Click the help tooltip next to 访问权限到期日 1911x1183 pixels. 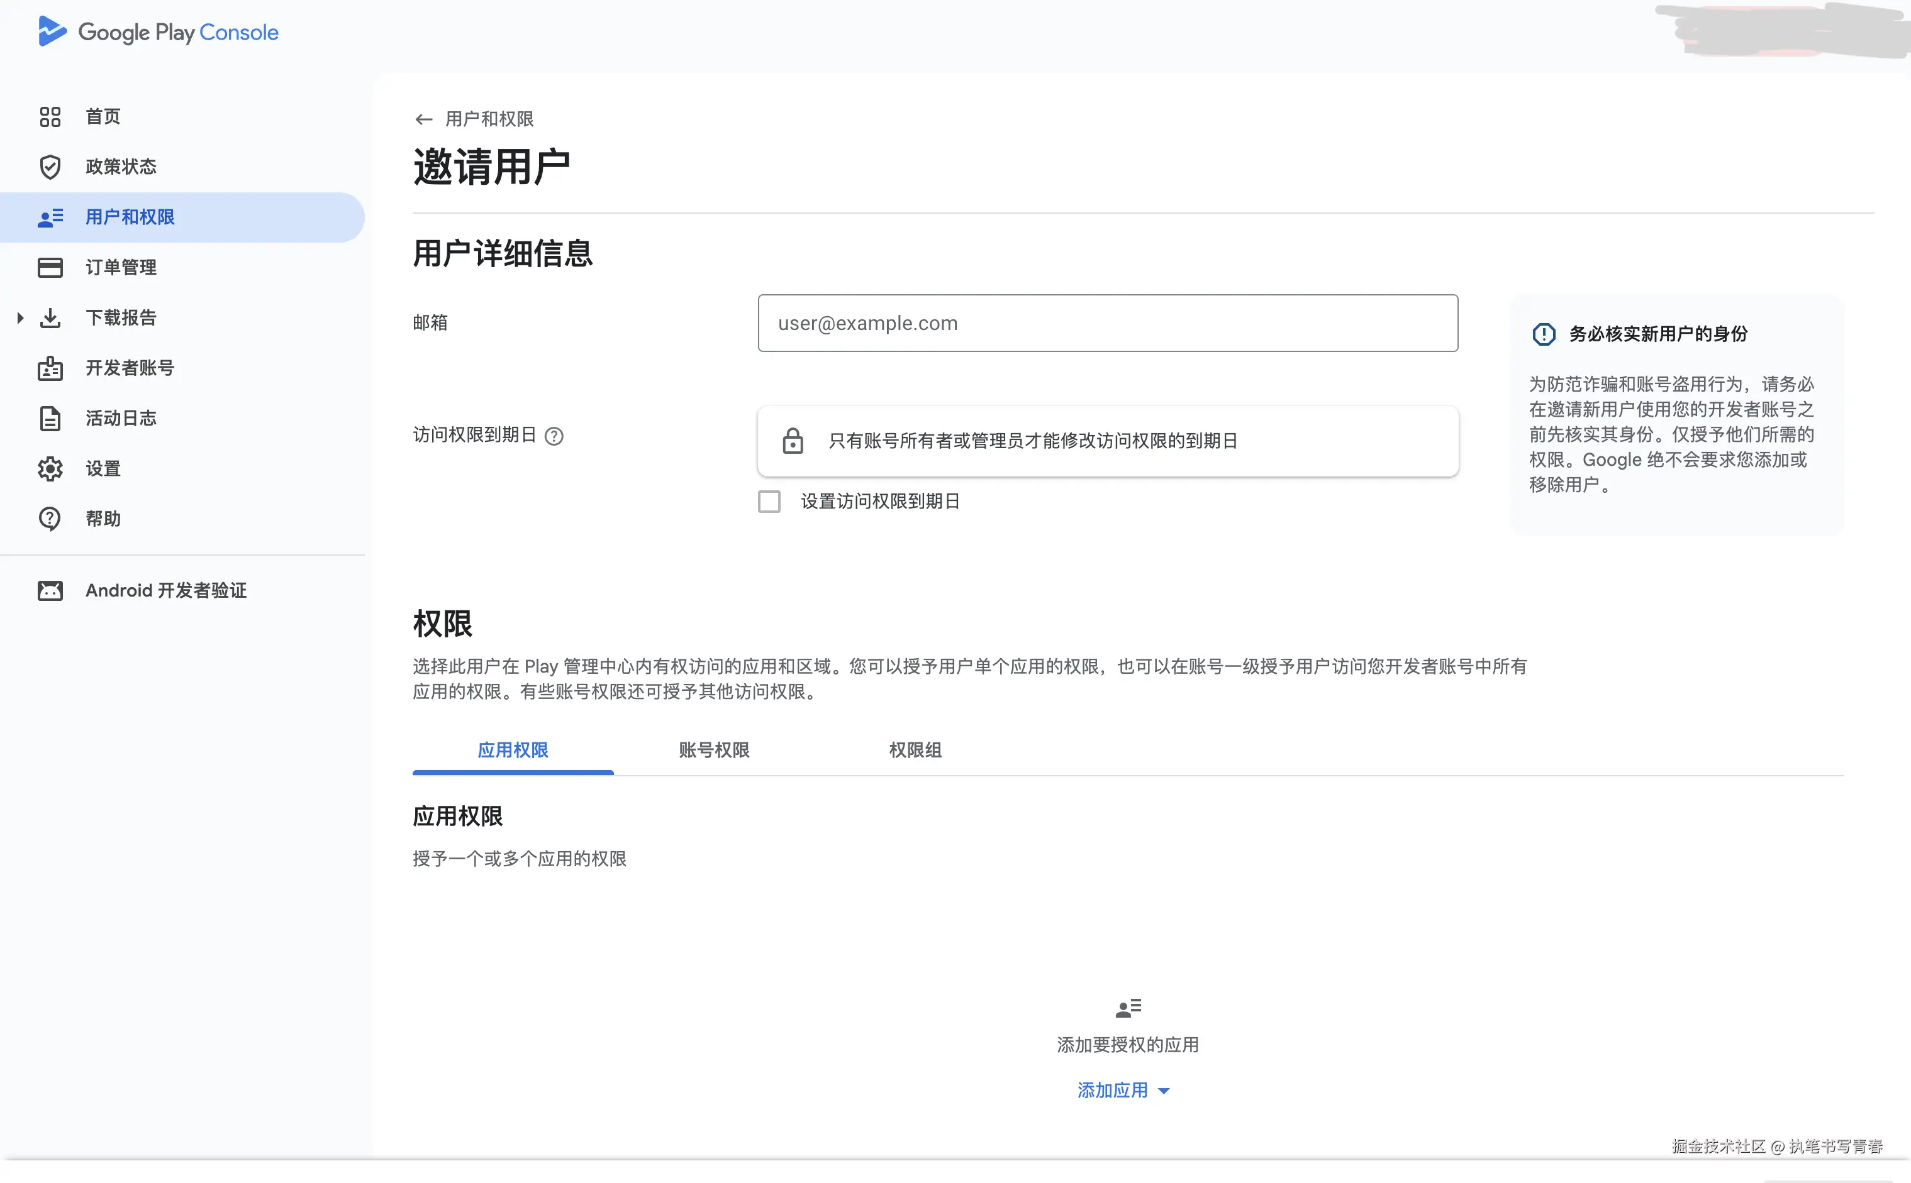click(554, 436)
